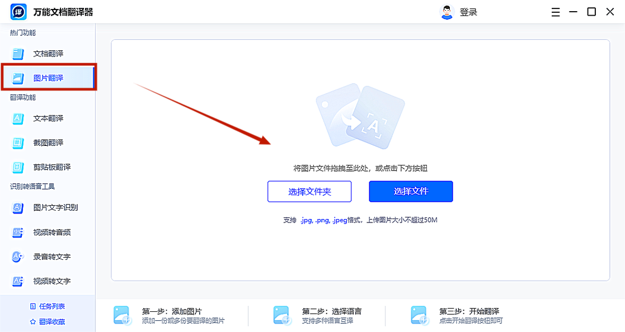Click the 万能文档翻译器 app logo icon
Viewport: 625px width, 332px height.
coord(18,12)
